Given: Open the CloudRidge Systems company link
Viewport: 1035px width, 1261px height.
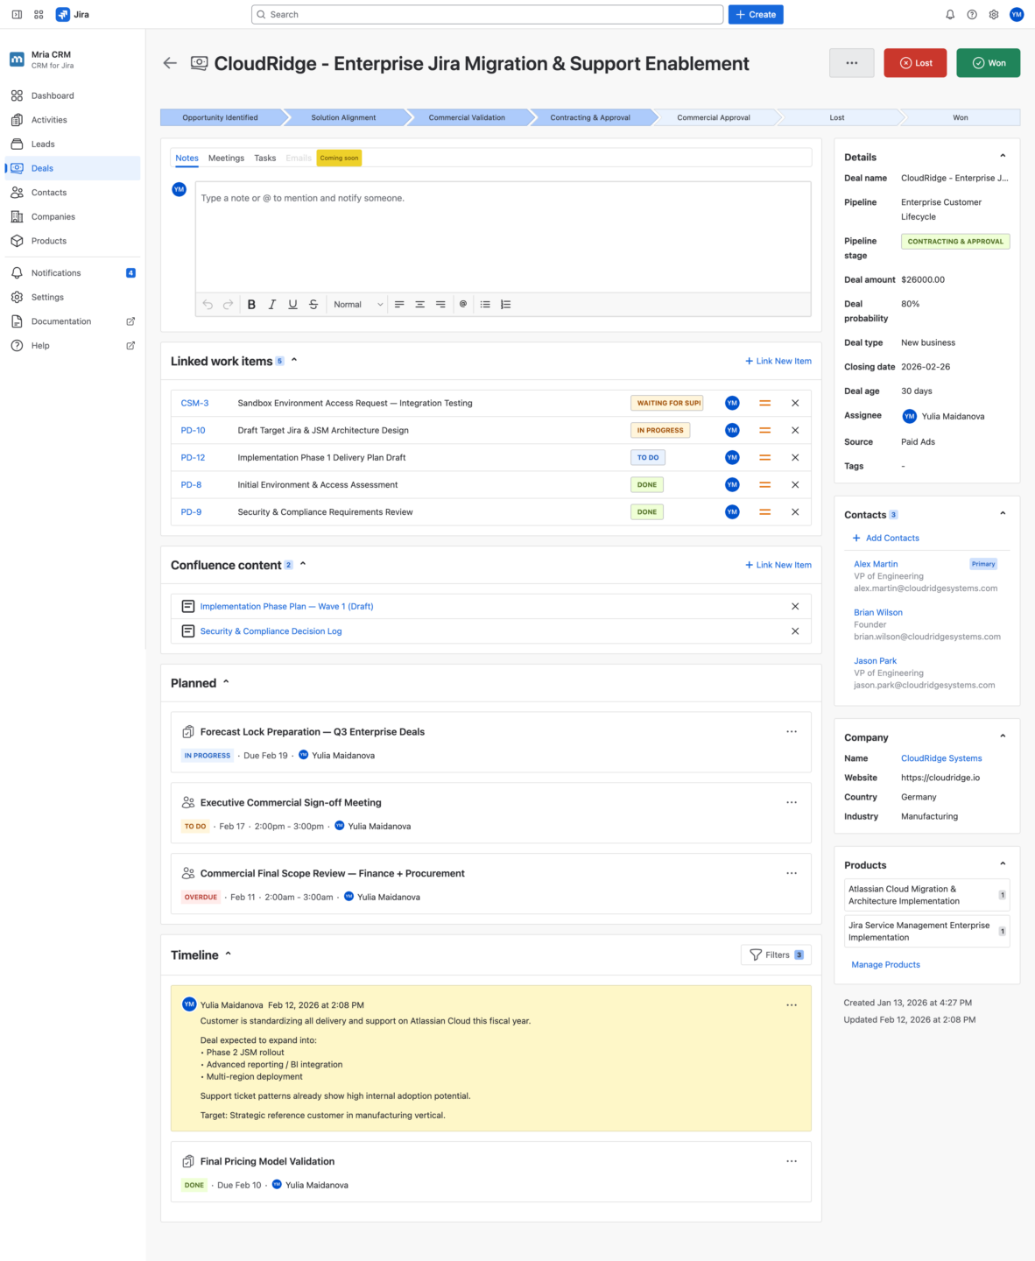Looking at the screenshot, I should [941, 758].
